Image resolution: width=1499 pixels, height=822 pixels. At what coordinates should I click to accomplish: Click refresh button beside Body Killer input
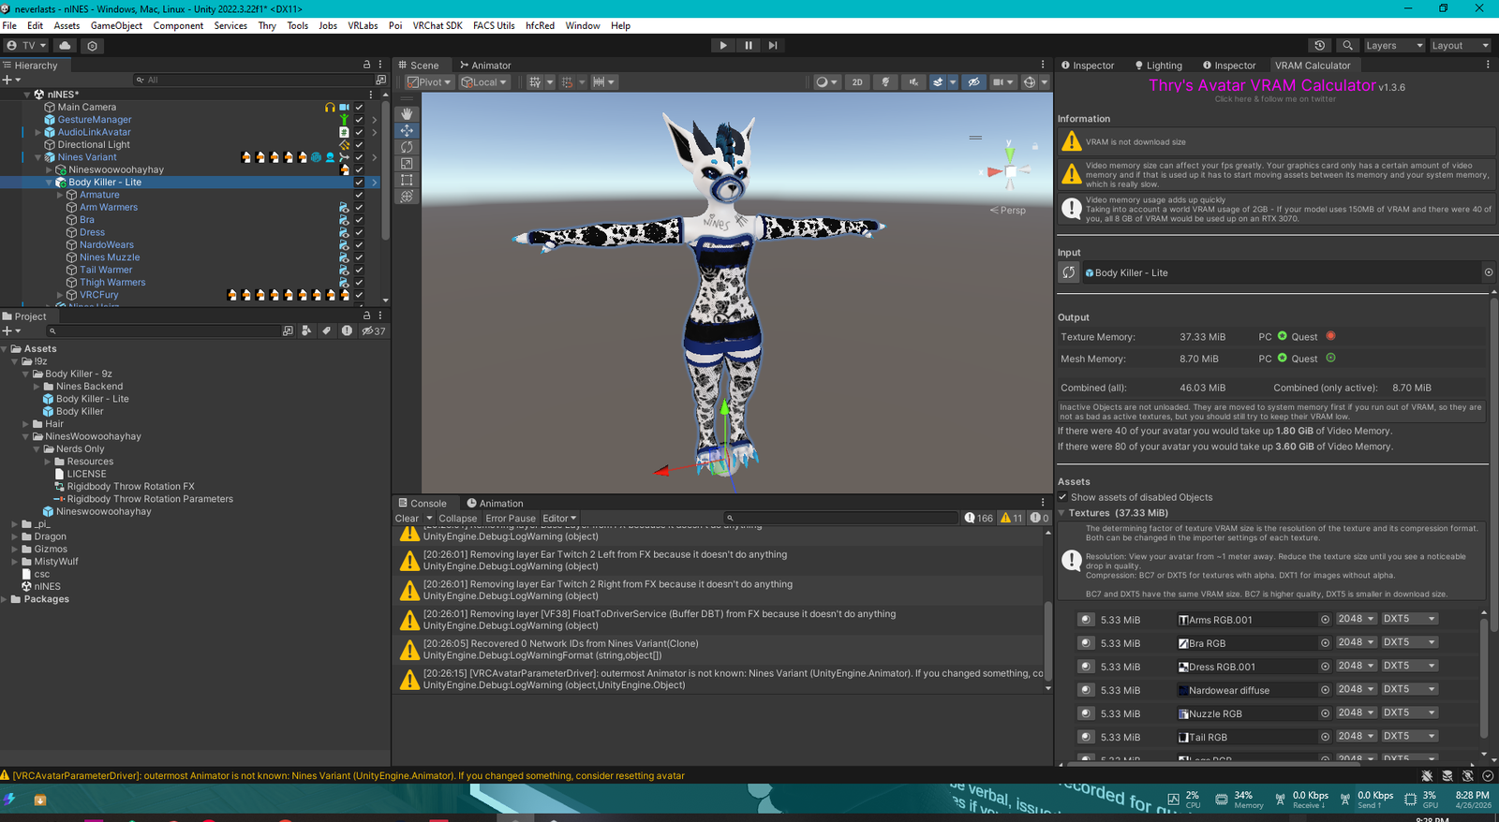(x=1069, y=272)
